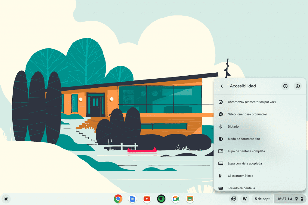Launch Google Meet from the shelf
The image size is (308, 205).
pos(176,199)
